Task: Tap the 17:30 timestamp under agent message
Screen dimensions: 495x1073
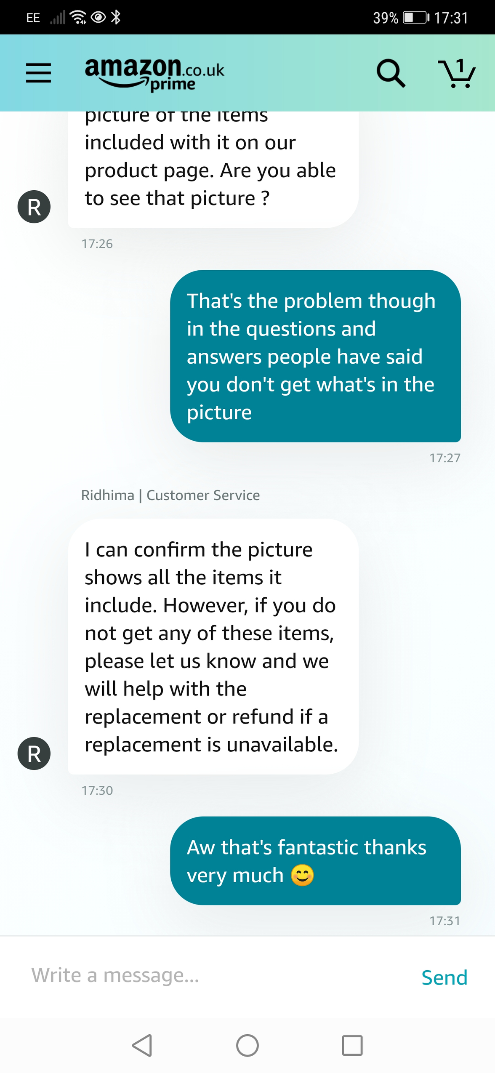Action: click(97, 790)
